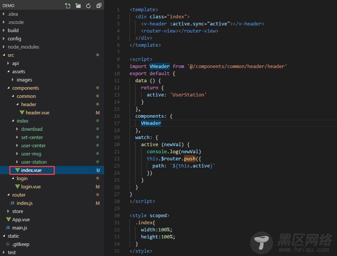Collapse the router folder arrow

[8, 195]
